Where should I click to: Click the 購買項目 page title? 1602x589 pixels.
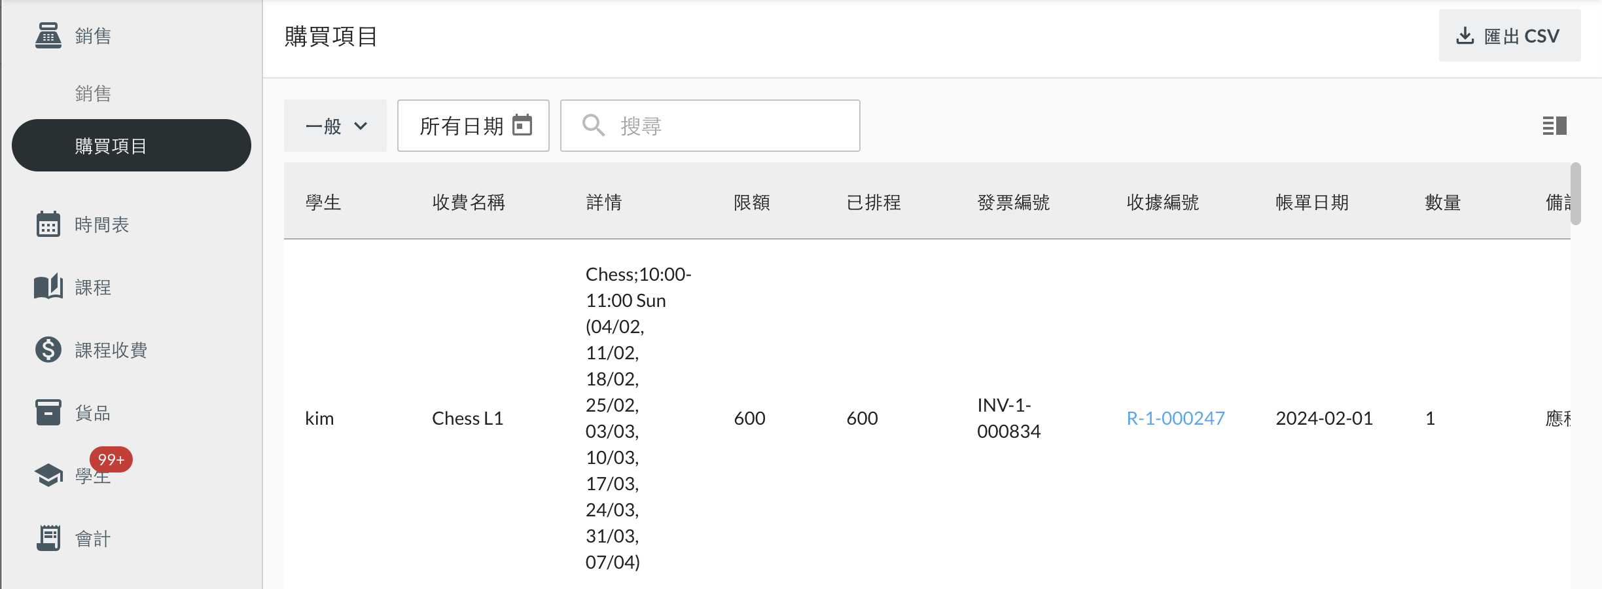(x=331, y=37)
